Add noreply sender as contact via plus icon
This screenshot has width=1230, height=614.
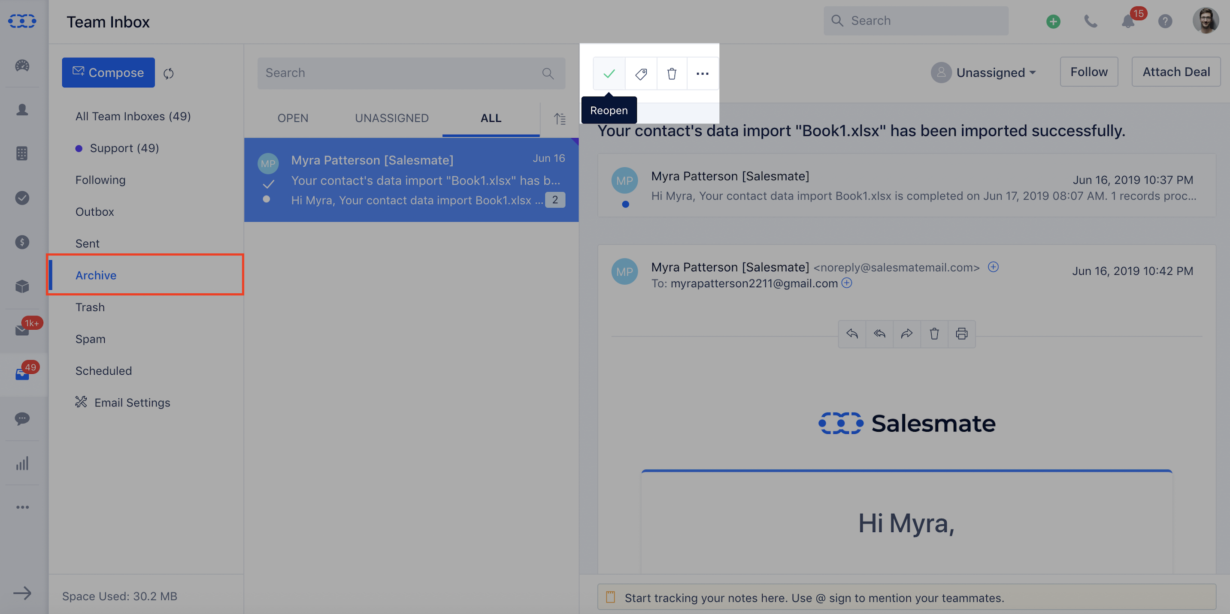point(993,267)
